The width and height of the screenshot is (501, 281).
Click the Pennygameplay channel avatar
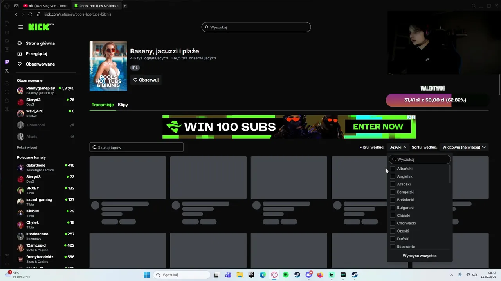tap(20, 91)
